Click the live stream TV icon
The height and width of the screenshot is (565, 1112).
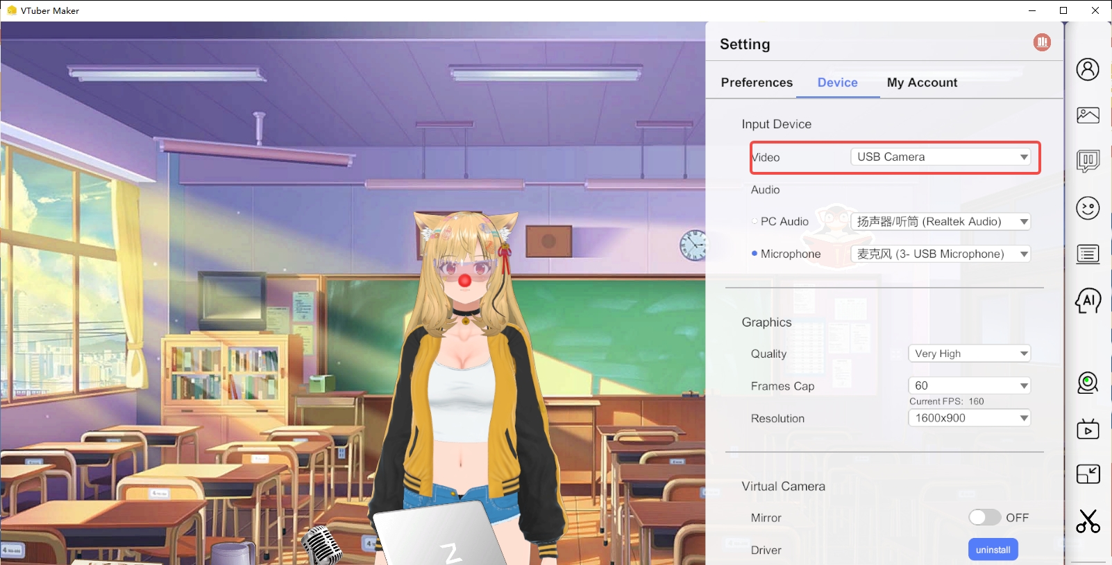click(x=1088, y=429)
